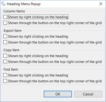Click the Cancel button
This screenshot has height=102, width=106.
click(88, 94)
